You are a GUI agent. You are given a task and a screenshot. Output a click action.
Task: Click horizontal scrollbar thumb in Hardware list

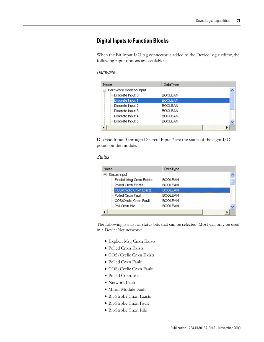point(155,127)
